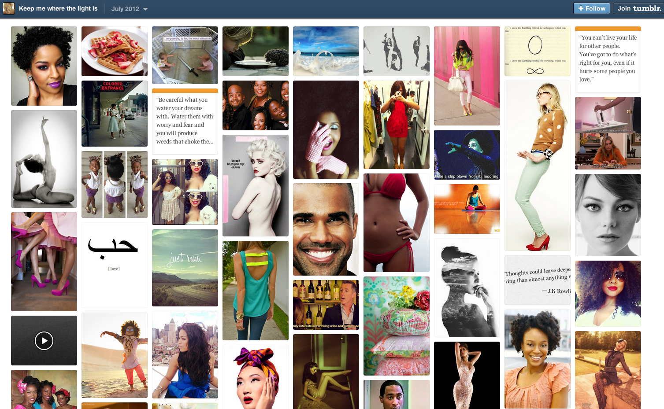This screenshot has width=664, height=409.
Task: Click the play icon on the video post
Action: click(44, 340)
